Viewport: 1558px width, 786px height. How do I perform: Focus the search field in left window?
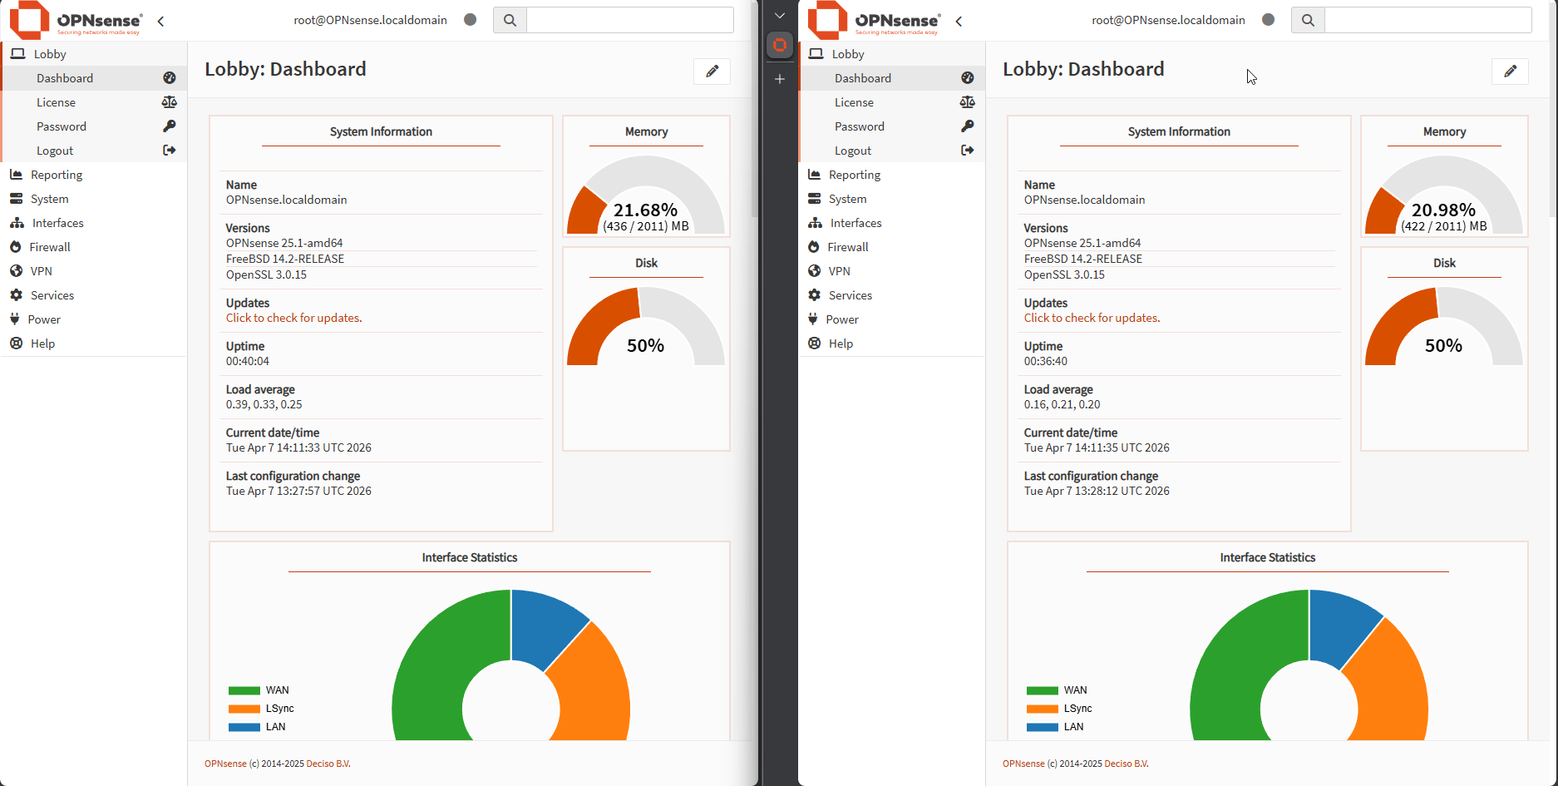tap(630, 20)
